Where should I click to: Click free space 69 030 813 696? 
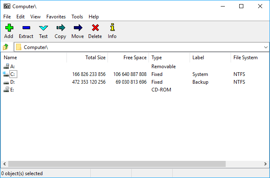(x=131, y=82)
